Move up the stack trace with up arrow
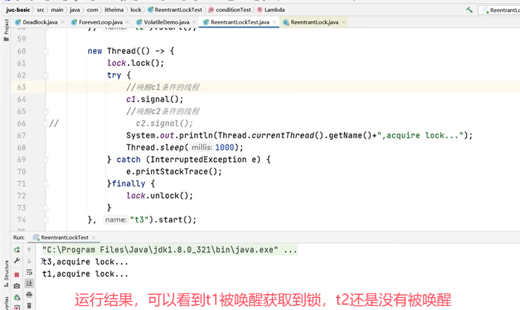 (x=29, y=250)
